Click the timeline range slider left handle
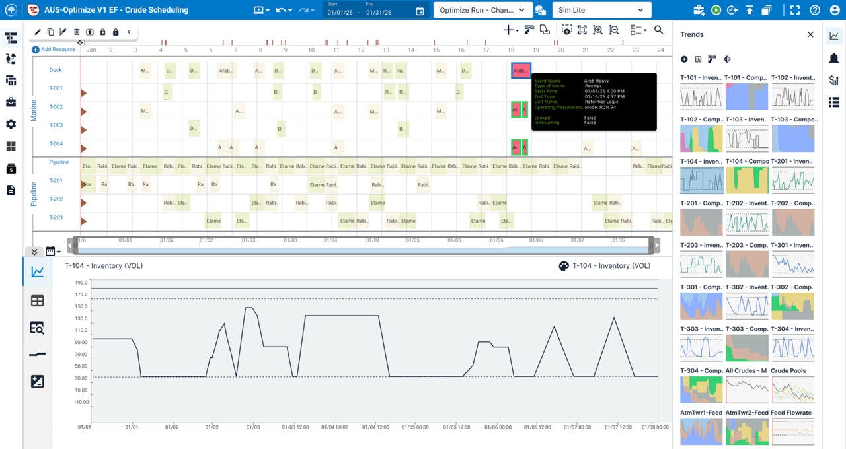This screenshot has width=846, height=449. coord(75,244)
